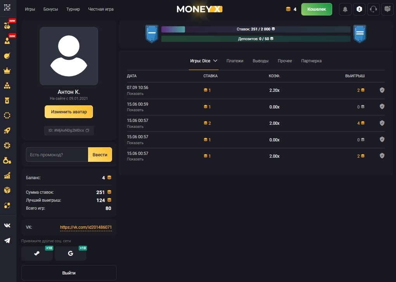Click the Депозитов 0 / 50 progress bar
This screenshot has height=282, width=396.
256,39
